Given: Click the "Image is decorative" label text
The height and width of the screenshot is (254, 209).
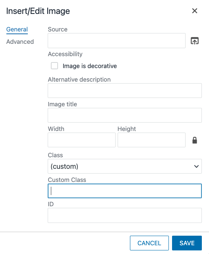Looking at the screenshot, I should point(90,66).
